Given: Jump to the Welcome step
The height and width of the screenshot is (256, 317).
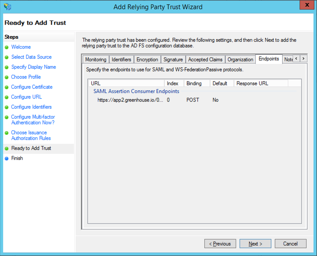Looking at the screenshot, I should pyautogui.click(x=21, y=47).
